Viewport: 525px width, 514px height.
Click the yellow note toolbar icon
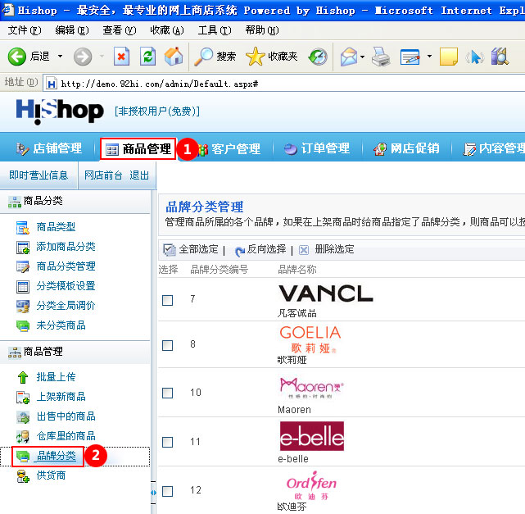pyautogui.click(x=449, y=57)
